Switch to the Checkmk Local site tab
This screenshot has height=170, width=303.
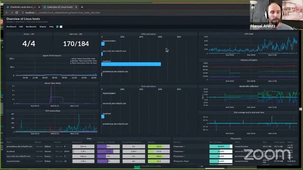[x=23, y=7]
